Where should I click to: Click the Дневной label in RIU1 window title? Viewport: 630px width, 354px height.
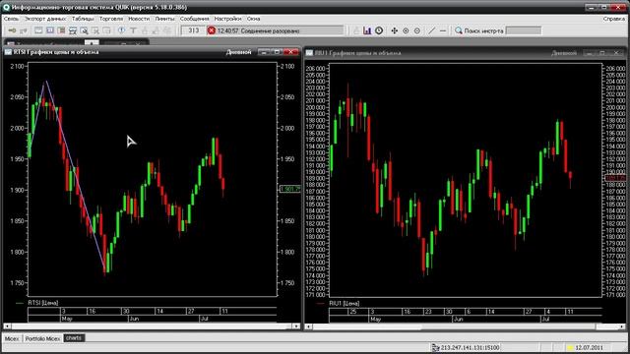tap(564, 52)
